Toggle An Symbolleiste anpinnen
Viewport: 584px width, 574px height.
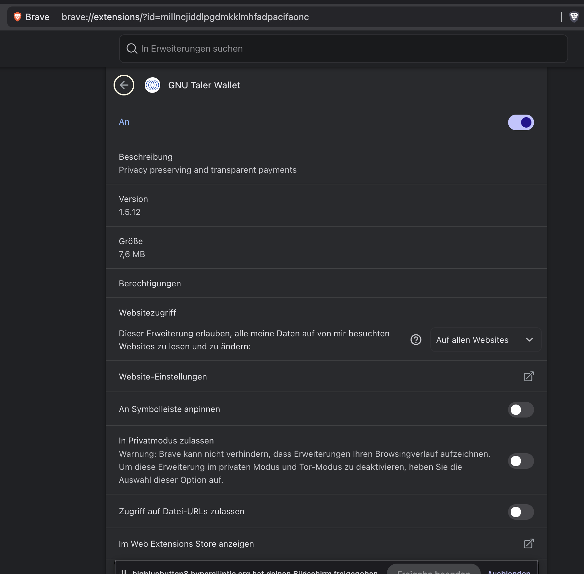click(x=521, y=410)
